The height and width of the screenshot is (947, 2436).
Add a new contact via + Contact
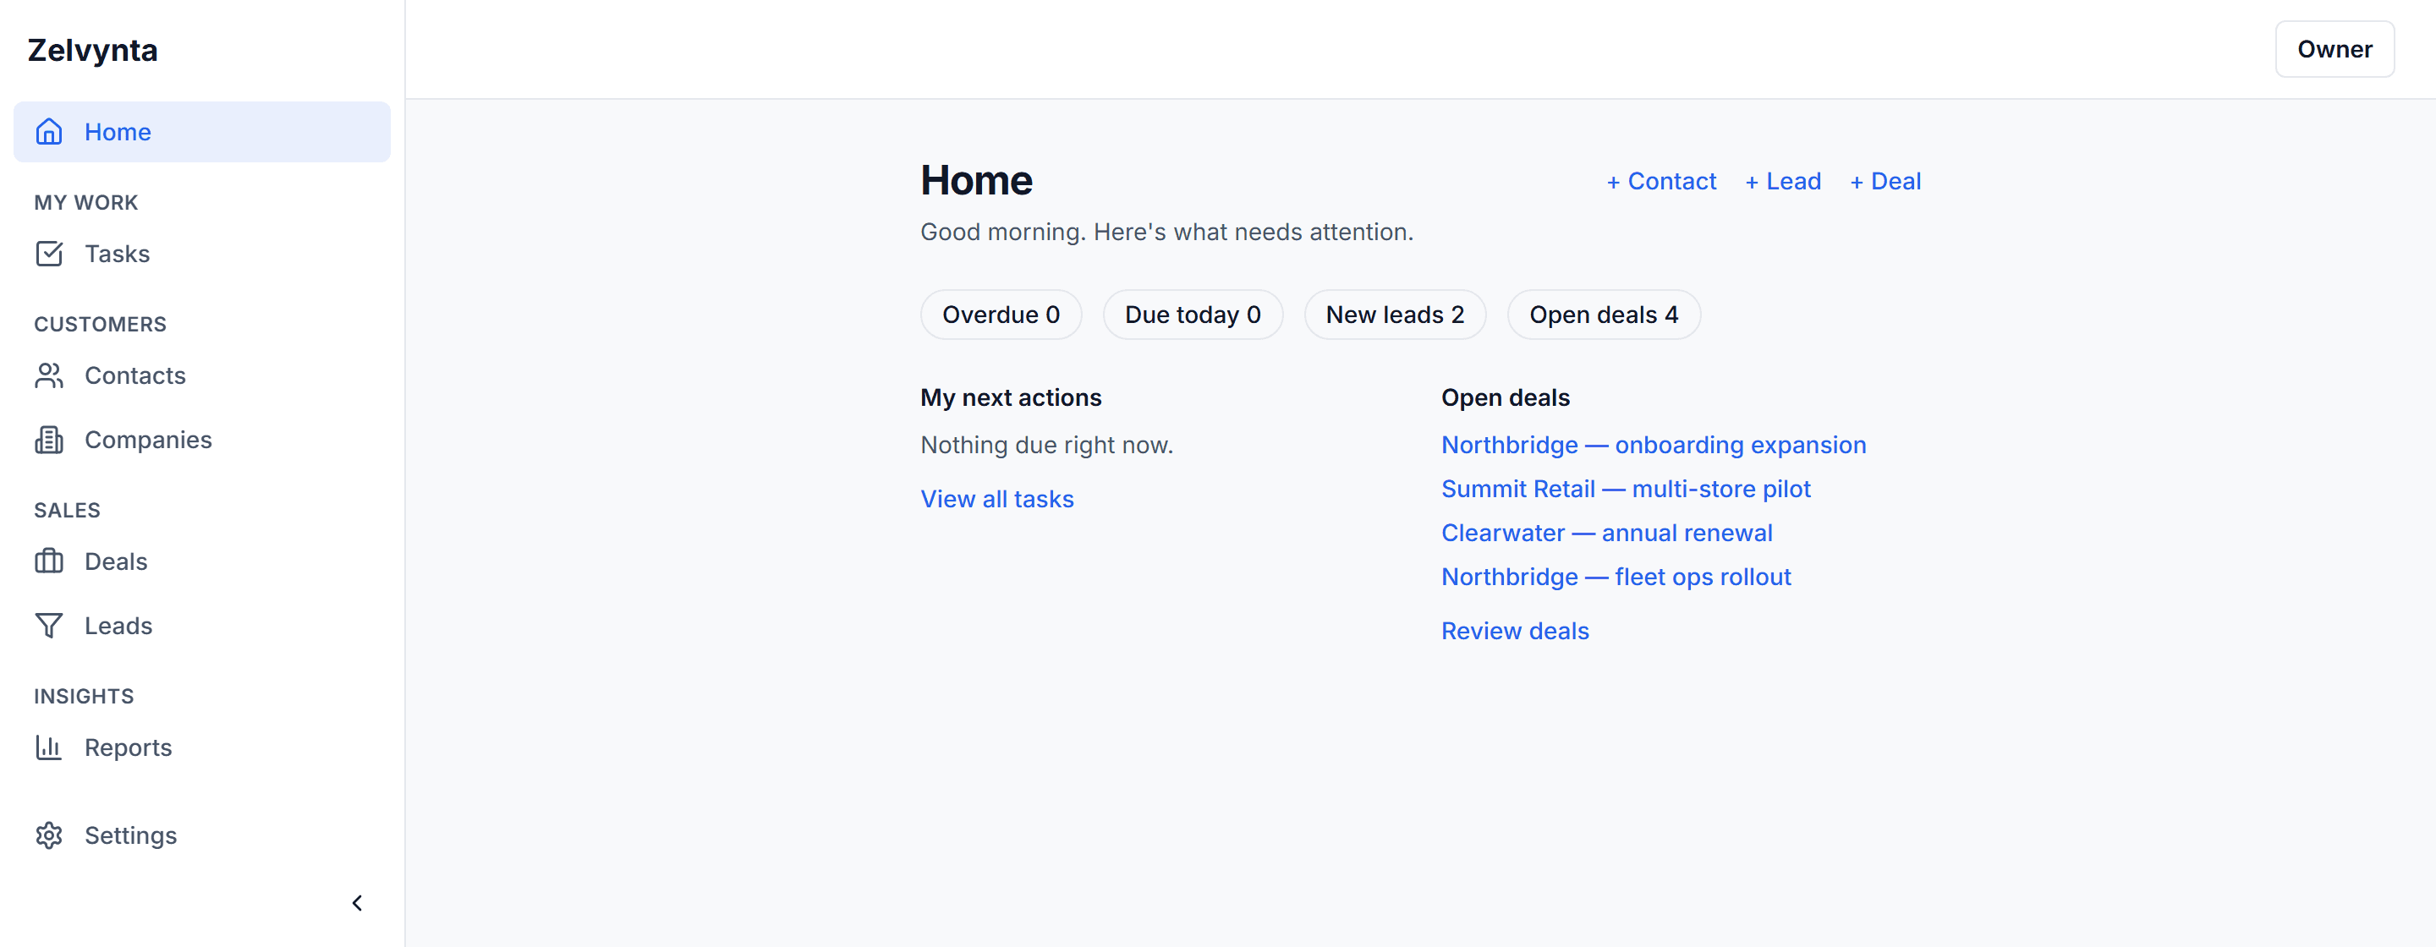[1661, 182]
